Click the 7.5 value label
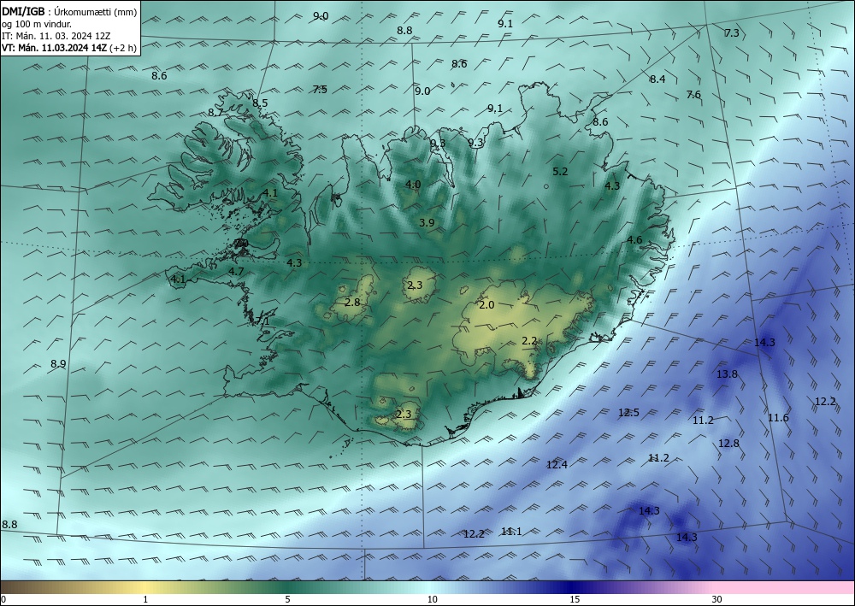Screen dimensions: 855x606 (x=320, y=90)
